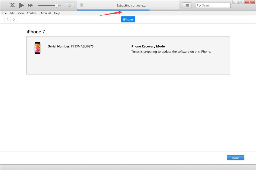This screenshot has height=170, width=256.
Task: Adjust the volume slider knob
Action: 57,6
